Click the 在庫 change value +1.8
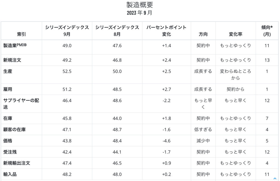This screenshot has width=280, height=181. click(x=167, y=118)
